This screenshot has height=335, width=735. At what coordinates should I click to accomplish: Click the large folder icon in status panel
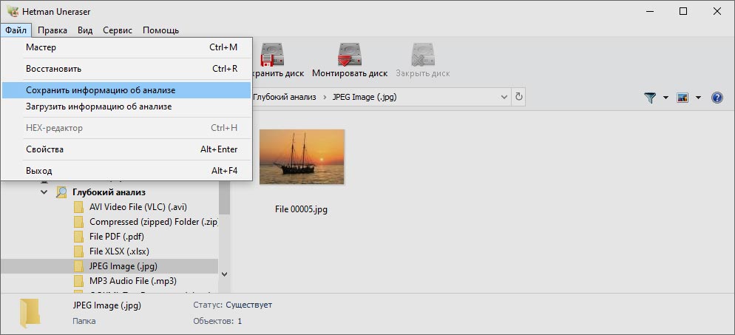[30, 313]
